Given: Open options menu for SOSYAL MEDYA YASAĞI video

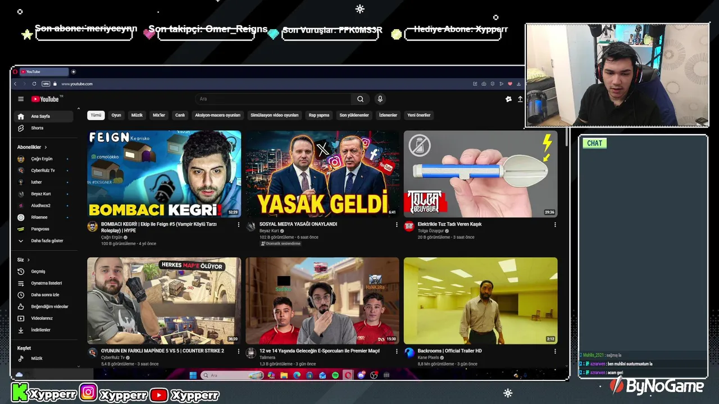Looking at the screenshot, I should click(x=397, y=224).
